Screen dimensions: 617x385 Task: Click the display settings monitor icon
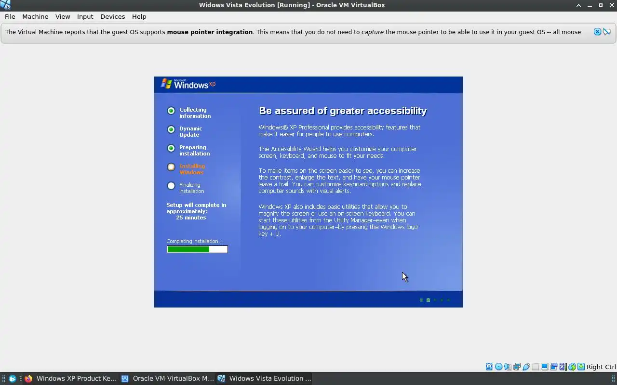tap(544, 367)
